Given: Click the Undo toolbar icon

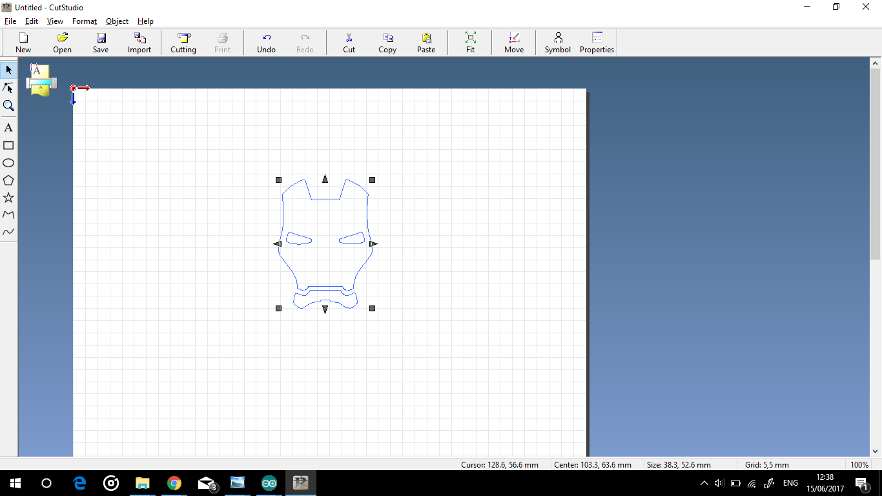Looking at the screenshot, I should coord(266,43).
